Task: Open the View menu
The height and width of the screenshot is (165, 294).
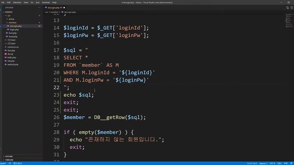Action: [26, 2]
